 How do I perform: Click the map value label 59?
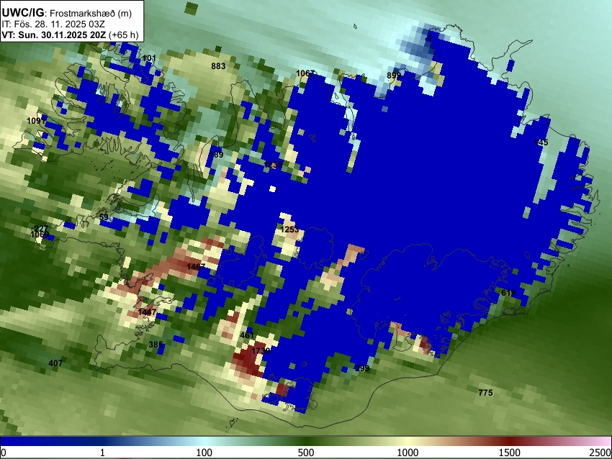click(x=104, y=217)
